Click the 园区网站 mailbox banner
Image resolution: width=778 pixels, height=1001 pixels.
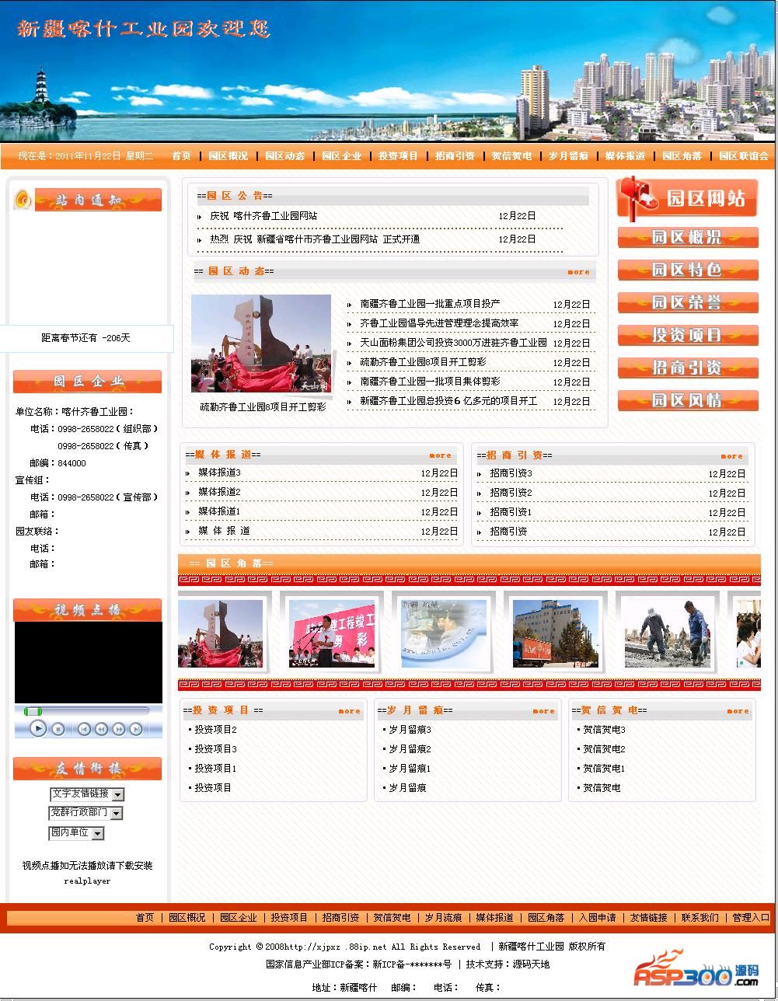(x=687, y=197)
